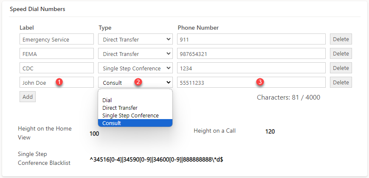This screenshot has height=178, width=369.
Task: Click the CDC label field
Action: click(x=56, y=68)
